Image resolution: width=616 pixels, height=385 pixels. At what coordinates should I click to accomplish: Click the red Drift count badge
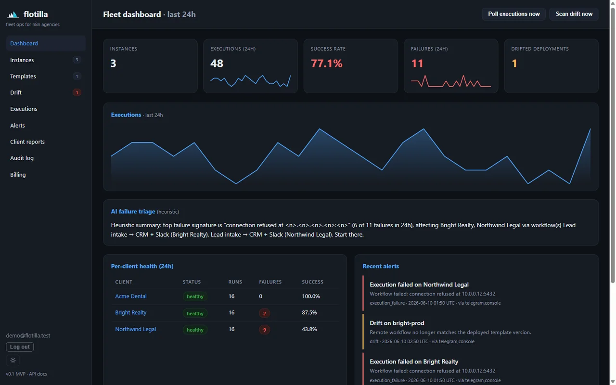[77, 92]
